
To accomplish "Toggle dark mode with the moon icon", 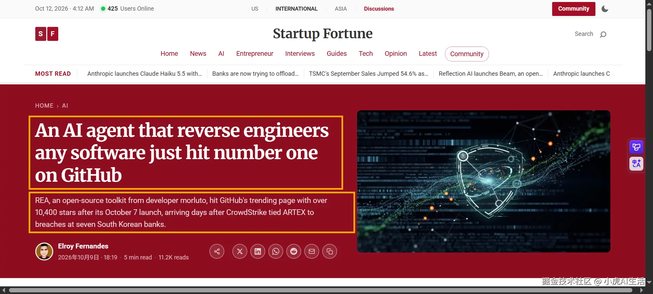I will point(605,9).
